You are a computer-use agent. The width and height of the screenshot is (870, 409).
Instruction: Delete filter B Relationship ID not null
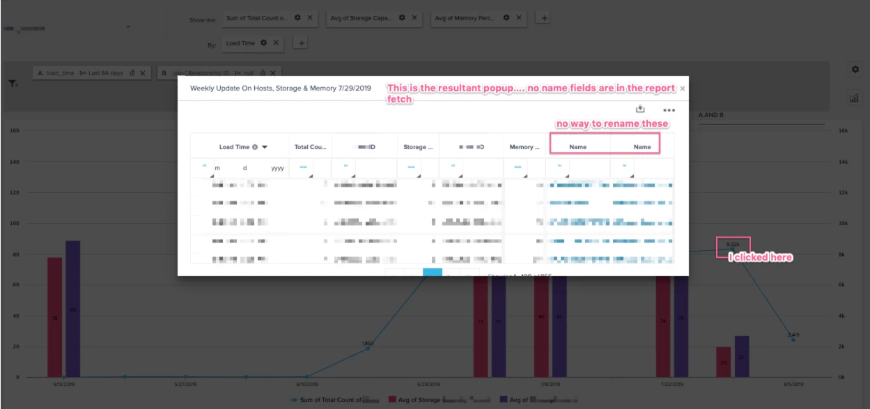(272, 72)
